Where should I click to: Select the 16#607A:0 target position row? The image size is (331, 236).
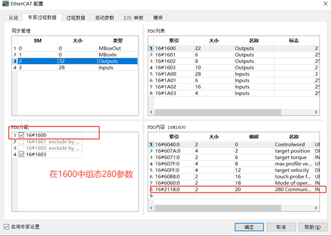point(234,151)
